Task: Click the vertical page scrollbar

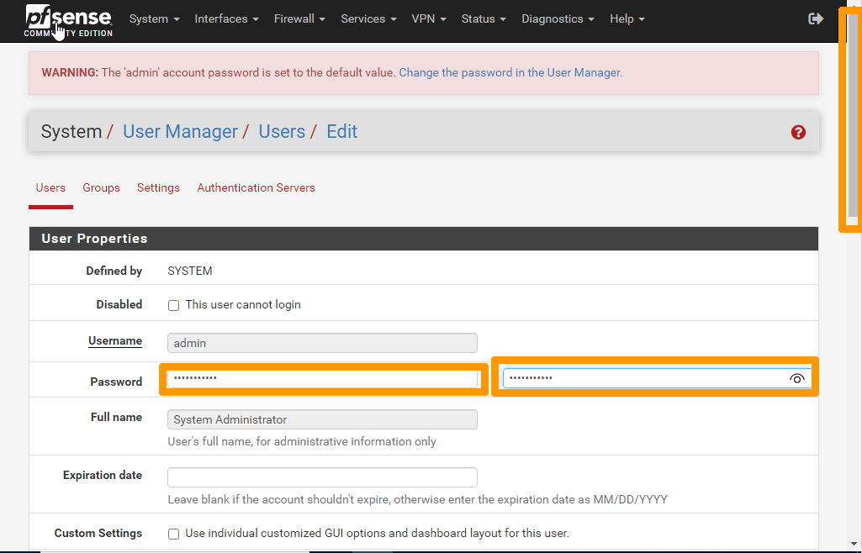Action: 852,118
